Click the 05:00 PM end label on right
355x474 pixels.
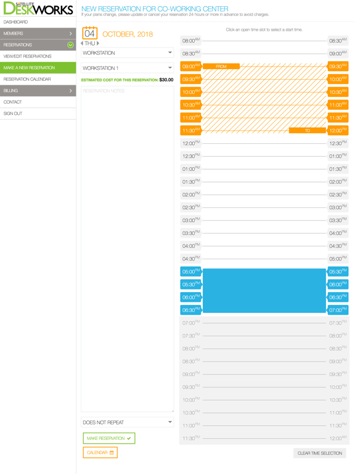click(x=338, y=259)
